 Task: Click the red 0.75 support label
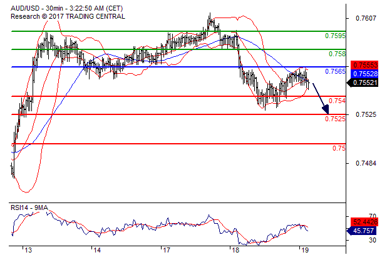click(339, 148)
